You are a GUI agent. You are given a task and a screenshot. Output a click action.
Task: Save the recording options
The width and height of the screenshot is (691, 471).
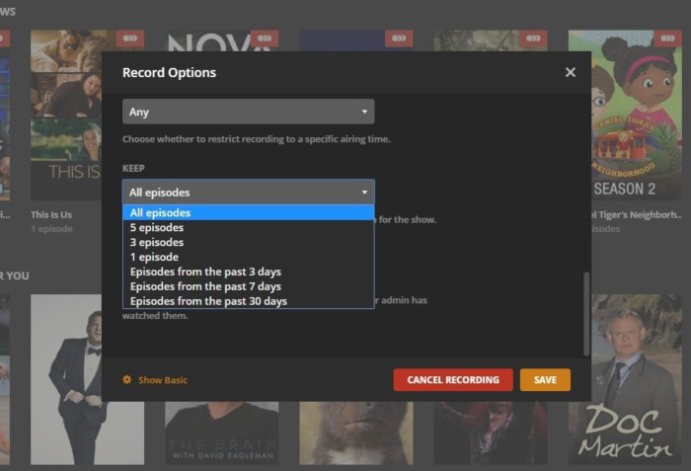tap(545, 380)
